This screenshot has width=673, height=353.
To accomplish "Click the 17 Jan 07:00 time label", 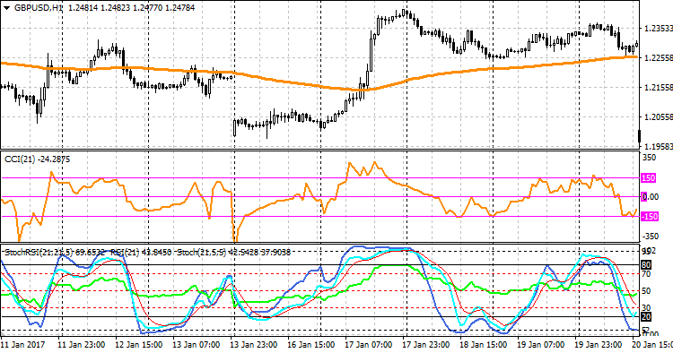I will pyautogui.click(x=368, y=345).
